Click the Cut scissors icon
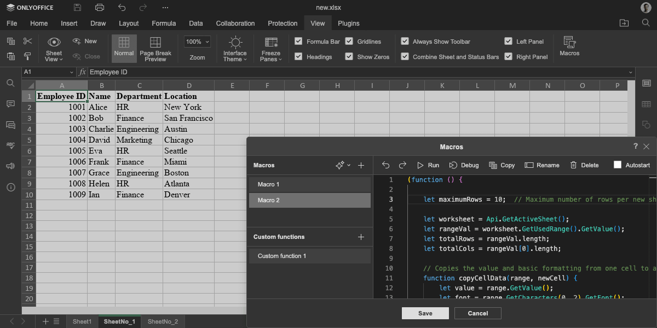 point(27,41)
